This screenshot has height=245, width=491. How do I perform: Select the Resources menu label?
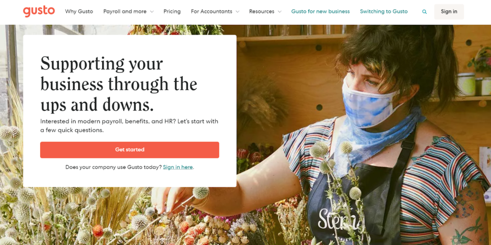(x=262, y=11)
